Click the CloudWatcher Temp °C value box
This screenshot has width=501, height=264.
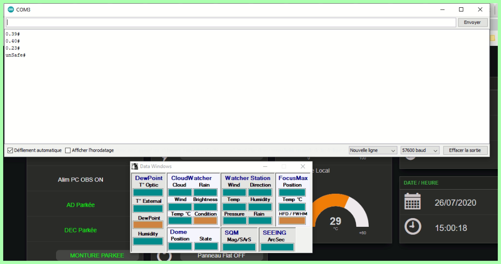coord(180,220)
